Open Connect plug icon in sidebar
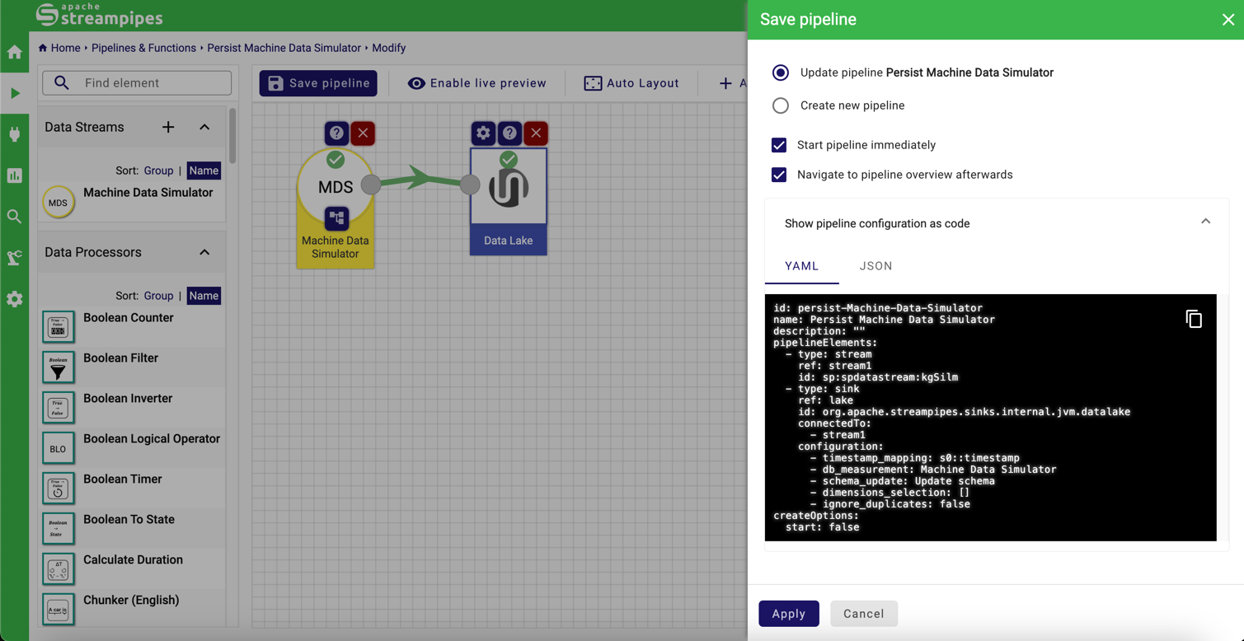 pyautogui.click(x=15, y=134)
